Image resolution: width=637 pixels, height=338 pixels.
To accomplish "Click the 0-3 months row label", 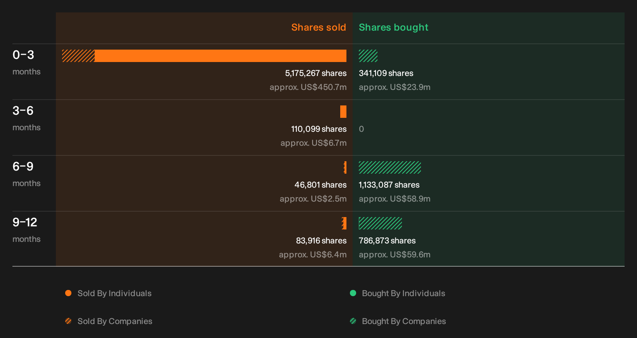I will coord(26,62).
